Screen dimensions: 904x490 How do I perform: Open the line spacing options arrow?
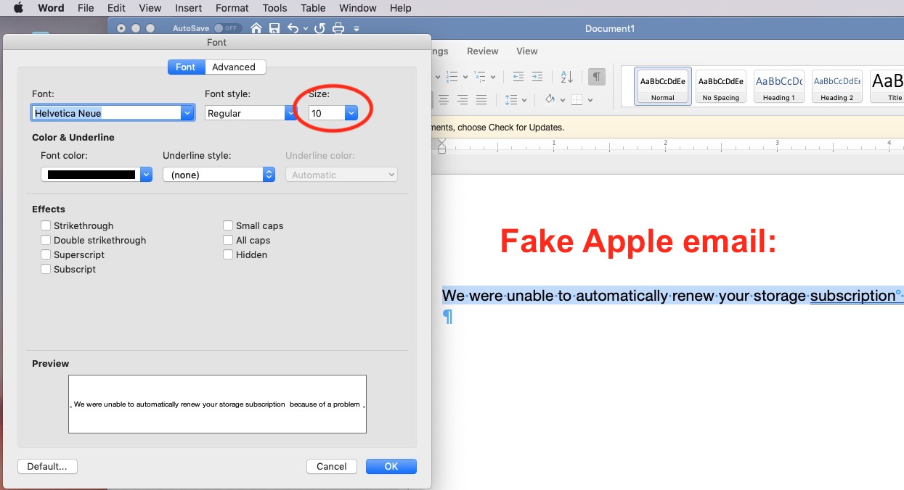coord(524,100)
